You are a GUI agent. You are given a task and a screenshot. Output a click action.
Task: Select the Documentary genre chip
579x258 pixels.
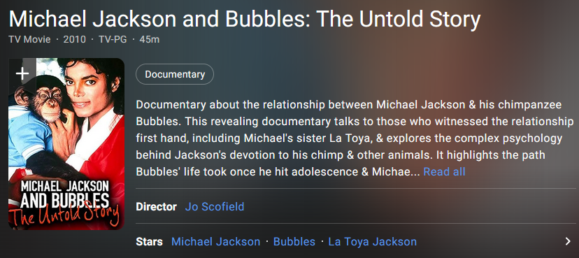tap(175, 74)
